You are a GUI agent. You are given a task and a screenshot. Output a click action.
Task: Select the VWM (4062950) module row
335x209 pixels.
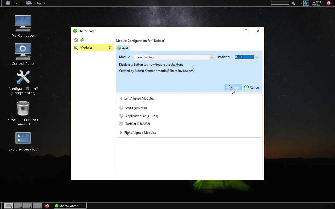[189, 108]
